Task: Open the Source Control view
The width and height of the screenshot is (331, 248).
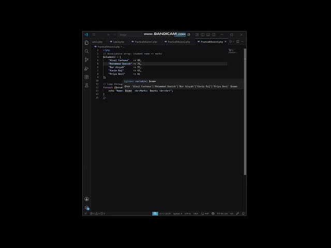Action: [86, 60]
